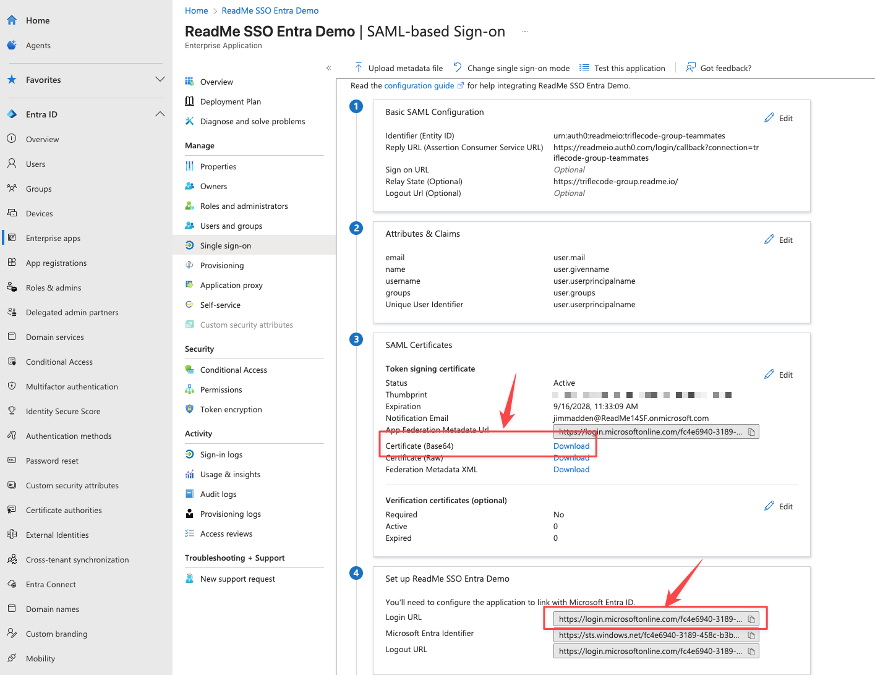Open Owners under Manage
The width and height of the screenshot is (875, 675).
coord(213,186)
